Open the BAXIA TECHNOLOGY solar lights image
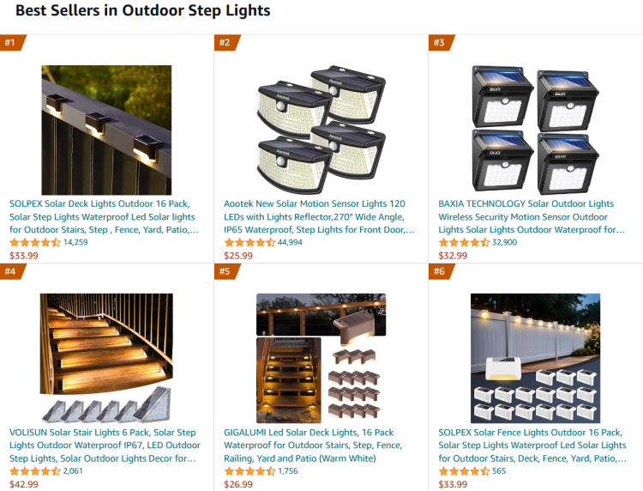Image resolution: width=643 pixels, height=491 pixels. pos(536,130)
